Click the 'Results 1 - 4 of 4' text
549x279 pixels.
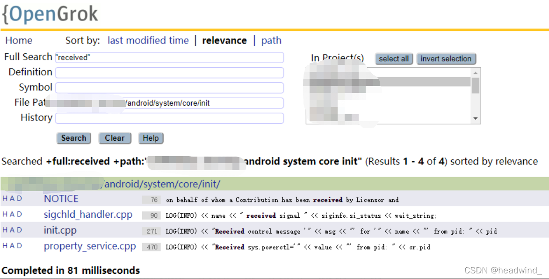406,161
